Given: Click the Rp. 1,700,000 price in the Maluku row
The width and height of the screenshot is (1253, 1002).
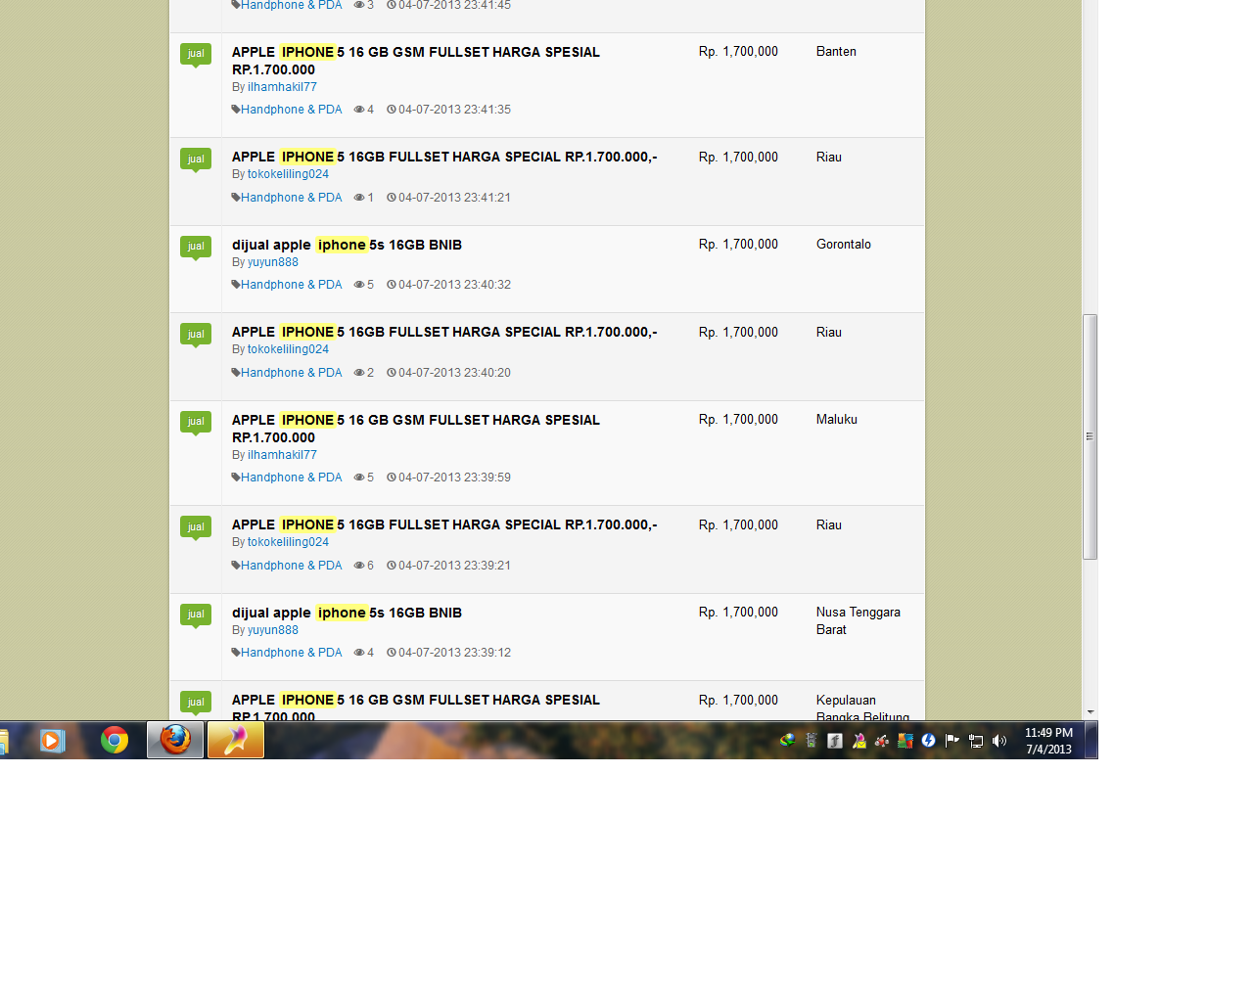Looking at the screenshot, I should click(x=738, y=420).
